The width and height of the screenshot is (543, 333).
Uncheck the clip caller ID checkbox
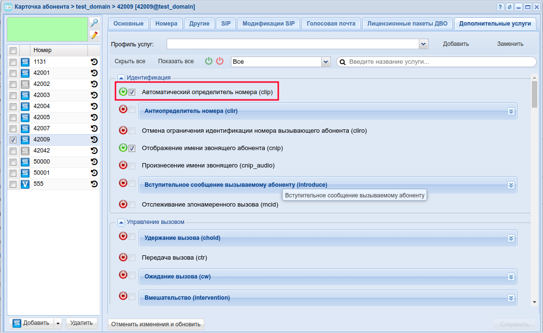(132, 92)
